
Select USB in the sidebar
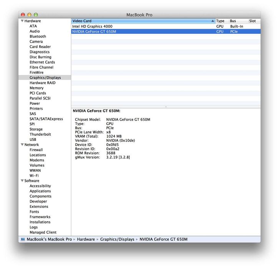tap(33, 139)
